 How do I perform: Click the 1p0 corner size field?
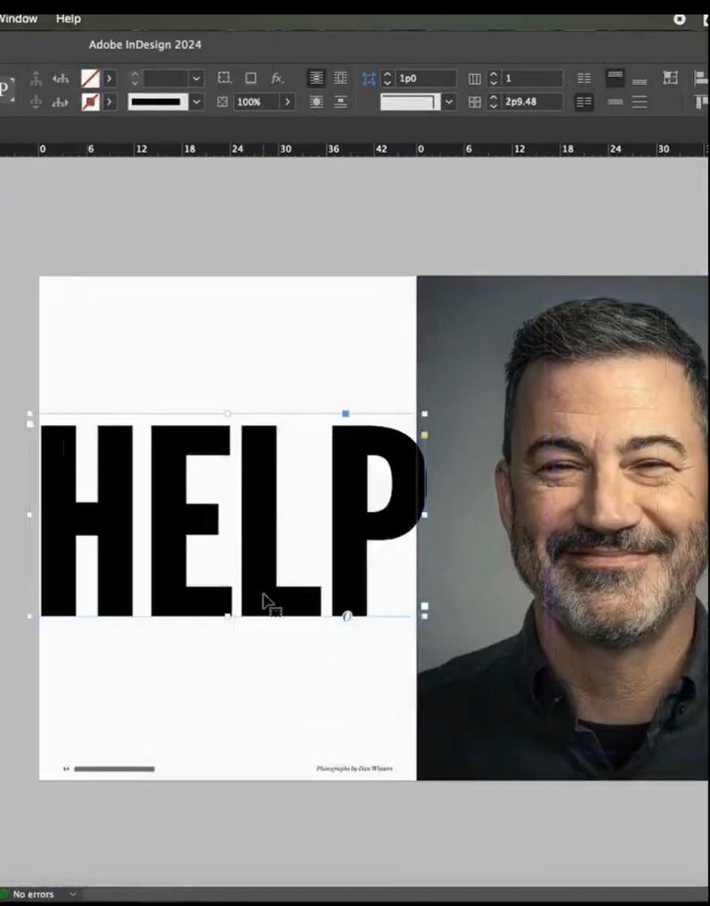coord(426,79)
